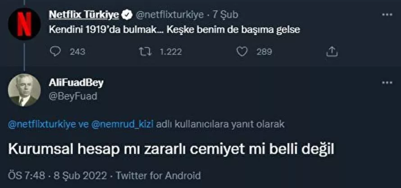Click the AliFuadBey profile photo
This screenshot has height=188, width=401.
pyautogui.click(x=24, y=90)
